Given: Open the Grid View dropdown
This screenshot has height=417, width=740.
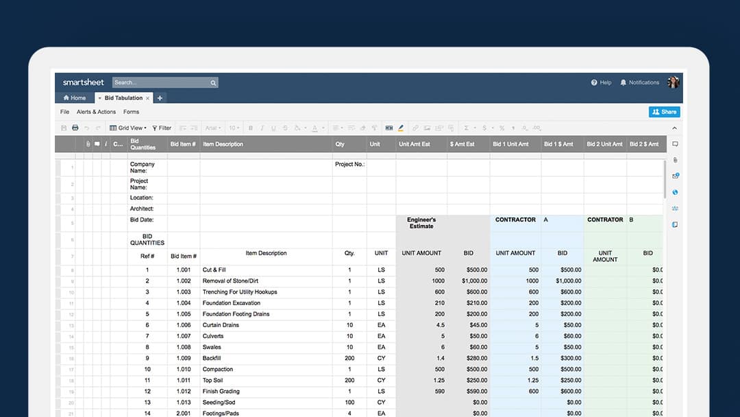Looking at the screenshot, I should click(128, 128).
